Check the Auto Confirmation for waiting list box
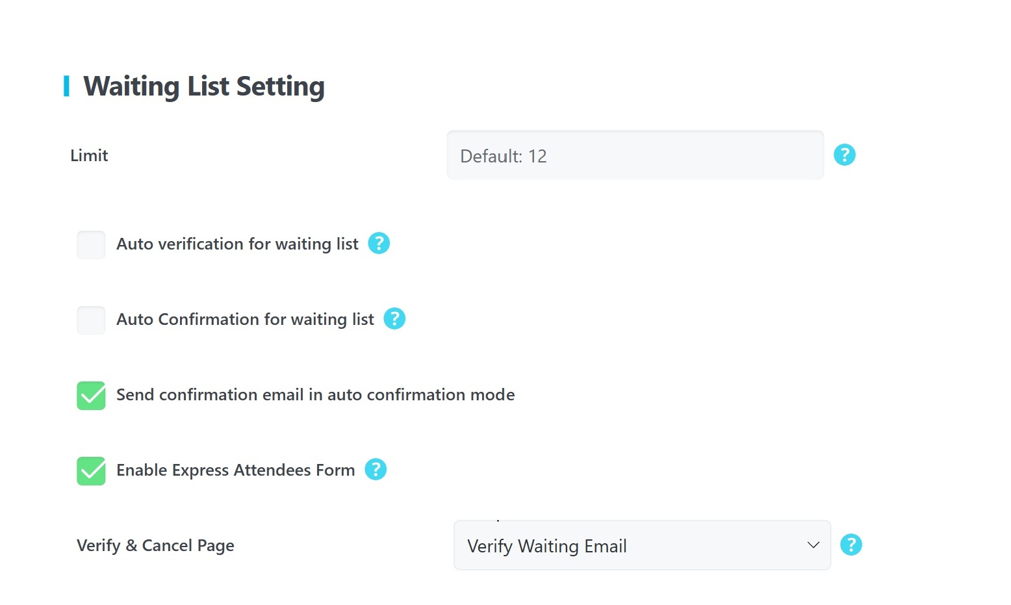Image resolution: width=1011 pixels, height=605 pixels. [x=91, y=320]
